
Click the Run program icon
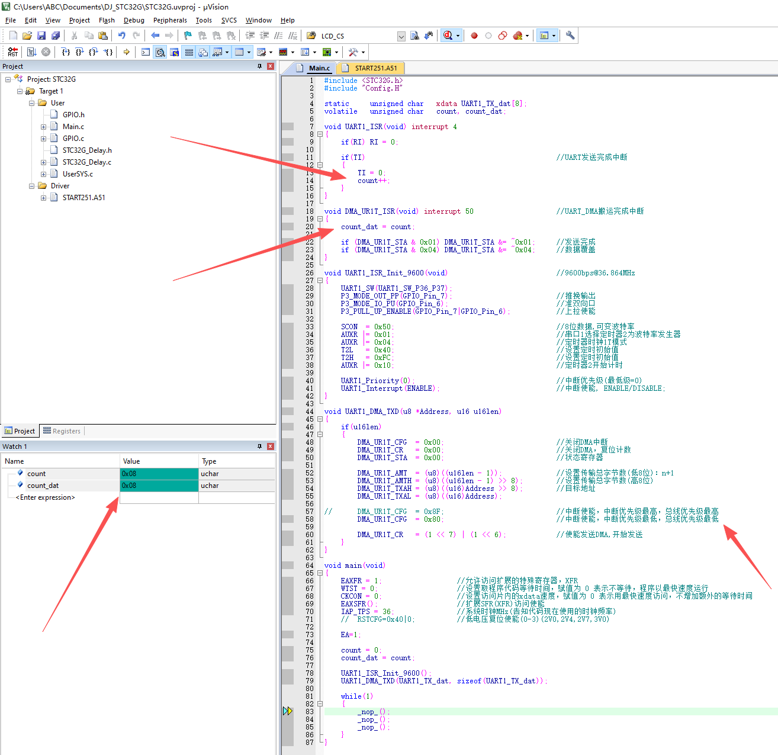[x=31, y=52]
